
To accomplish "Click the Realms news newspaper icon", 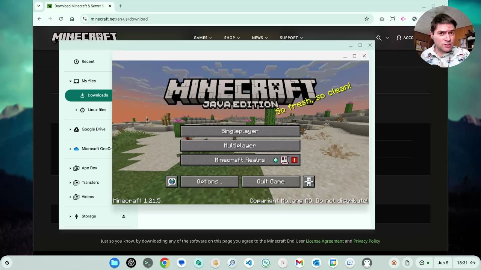I will [284, 160].
